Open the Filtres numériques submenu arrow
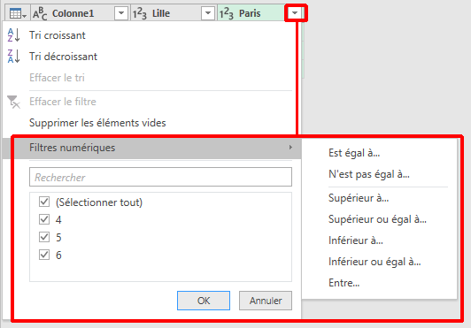The image size is (471, 328). click(290, 148)
